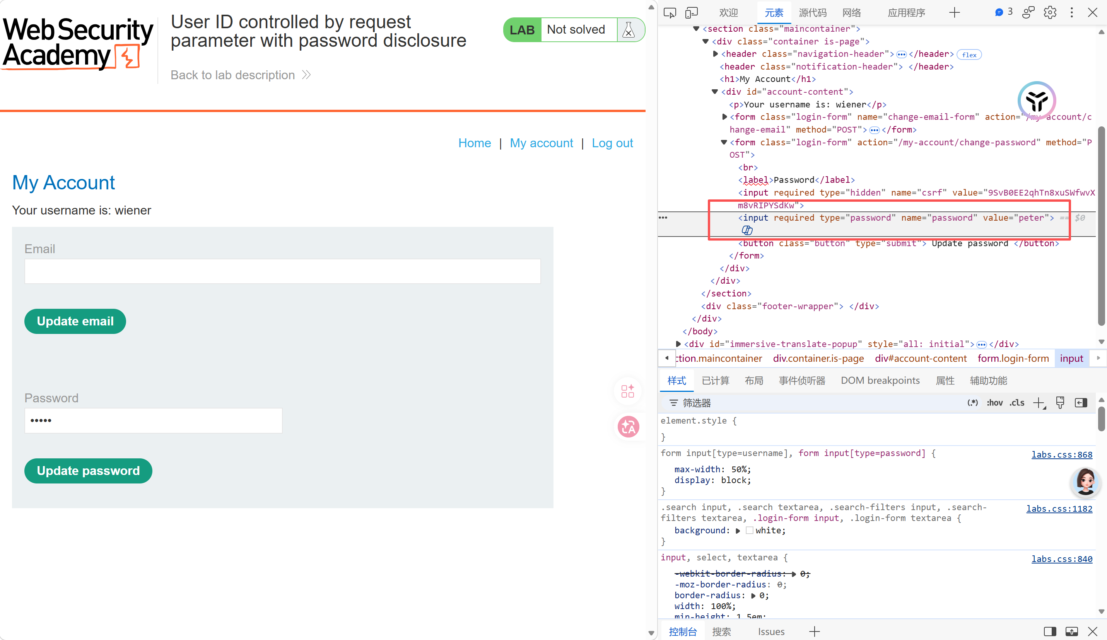Image resolution: width=1107 pixels, height=640 pixels.
Task: Toggle the .cls class editor
Action: 1017,403
